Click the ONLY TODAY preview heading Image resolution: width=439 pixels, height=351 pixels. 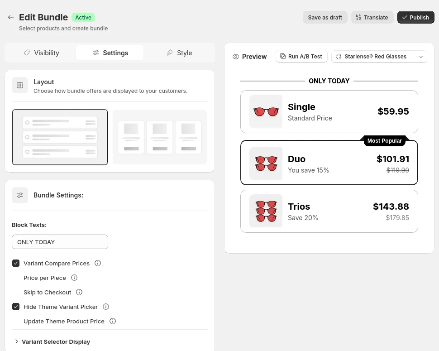pos(329,81)
